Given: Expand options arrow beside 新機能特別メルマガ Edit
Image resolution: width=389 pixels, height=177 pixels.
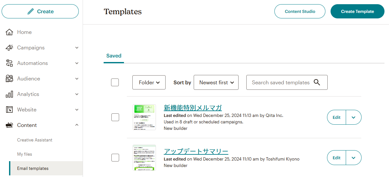Looking at the screenshot, I should [x=353, y=117].
